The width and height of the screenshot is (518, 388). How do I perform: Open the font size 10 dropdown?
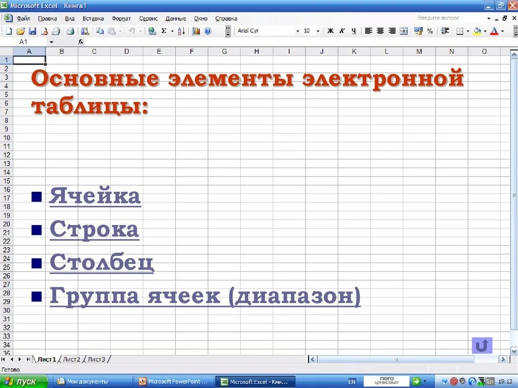click(318, 31)
